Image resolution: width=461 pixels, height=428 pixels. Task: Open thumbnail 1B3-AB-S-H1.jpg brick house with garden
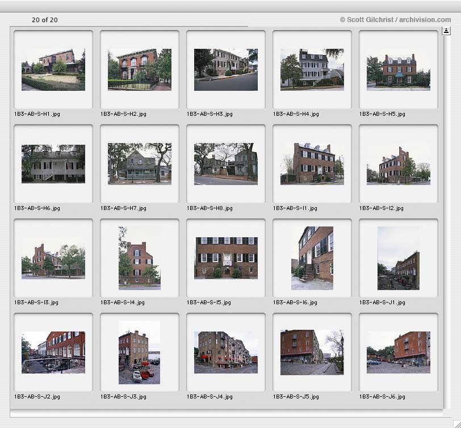[53, 70]
